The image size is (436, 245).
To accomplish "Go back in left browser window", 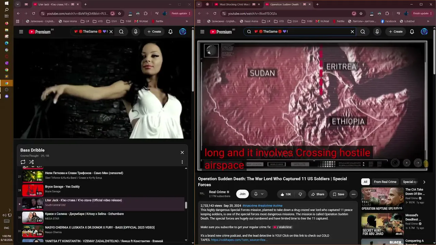I will pyautogui.click(x=18, y=14).
